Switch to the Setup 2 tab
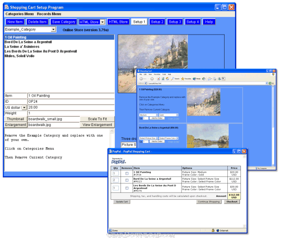282x239 pixels. tap(157, 22)
